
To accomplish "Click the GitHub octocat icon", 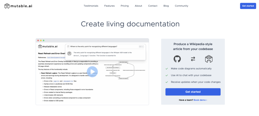I will (x=177, y=59).
